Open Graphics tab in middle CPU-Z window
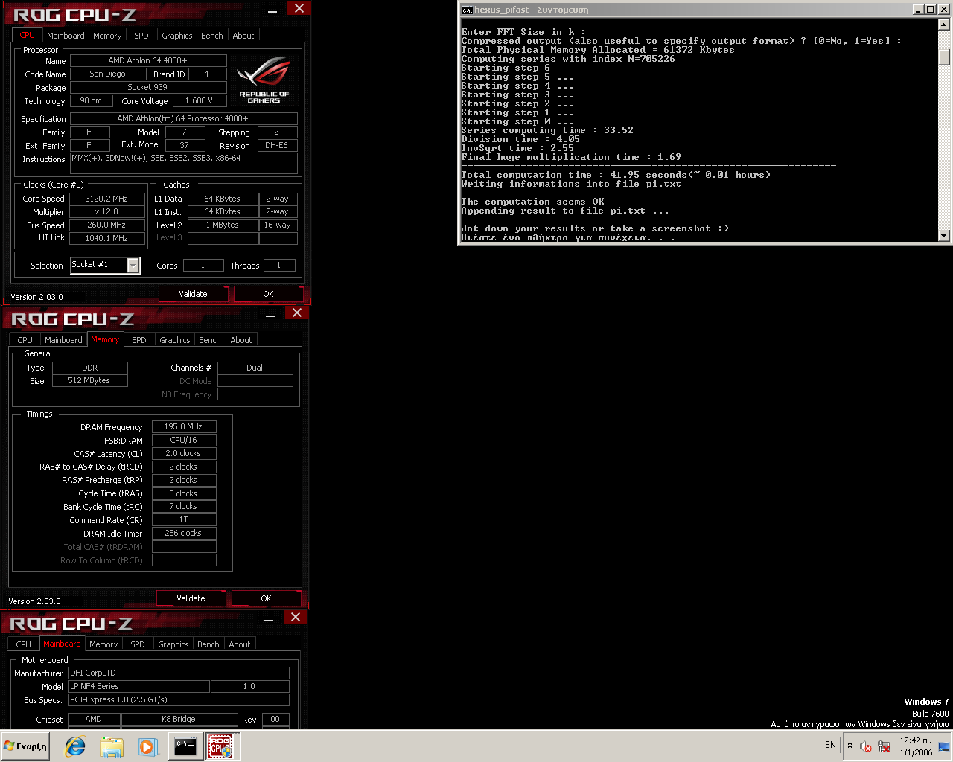The height and width of the screenshot is (762, 953). pos(175,340)
